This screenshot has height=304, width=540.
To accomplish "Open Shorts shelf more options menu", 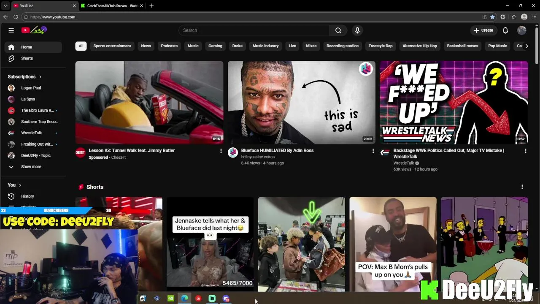I will pyautogui.click(x=522, y=187).
